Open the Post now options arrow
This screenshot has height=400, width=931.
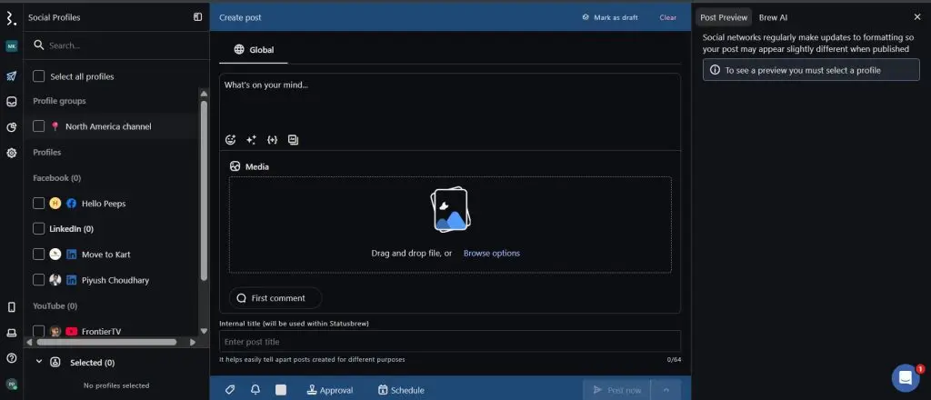coord(666,390)
